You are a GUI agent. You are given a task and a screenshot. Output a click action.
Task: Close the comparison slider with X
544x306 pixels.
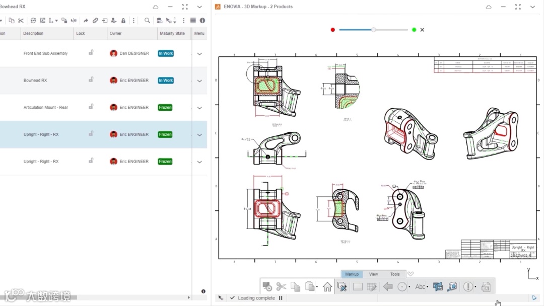(422, 30)
